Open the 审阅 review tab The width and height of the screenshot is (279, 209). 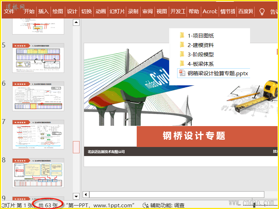[148, 11]
